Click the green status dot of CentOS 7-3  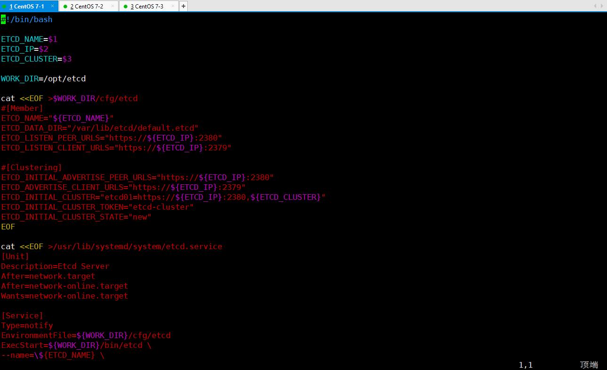pyautogui.click(x=126, y=7)
